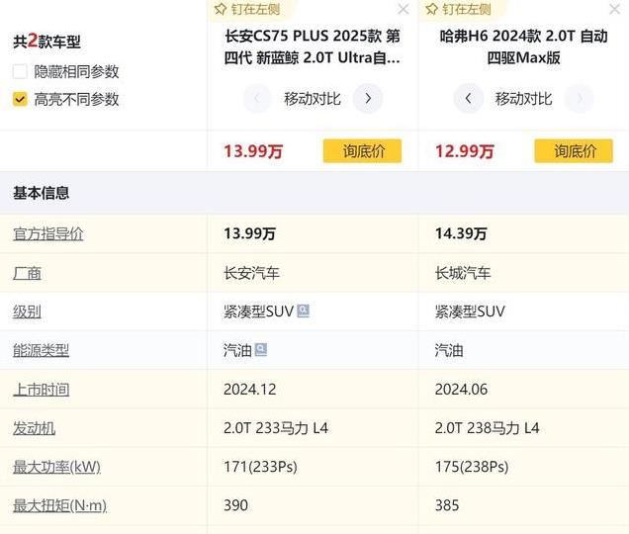Open 长安CS75 PLUS 2025款 model title
This screenshot has width=629, height=534.
point(313,46)
